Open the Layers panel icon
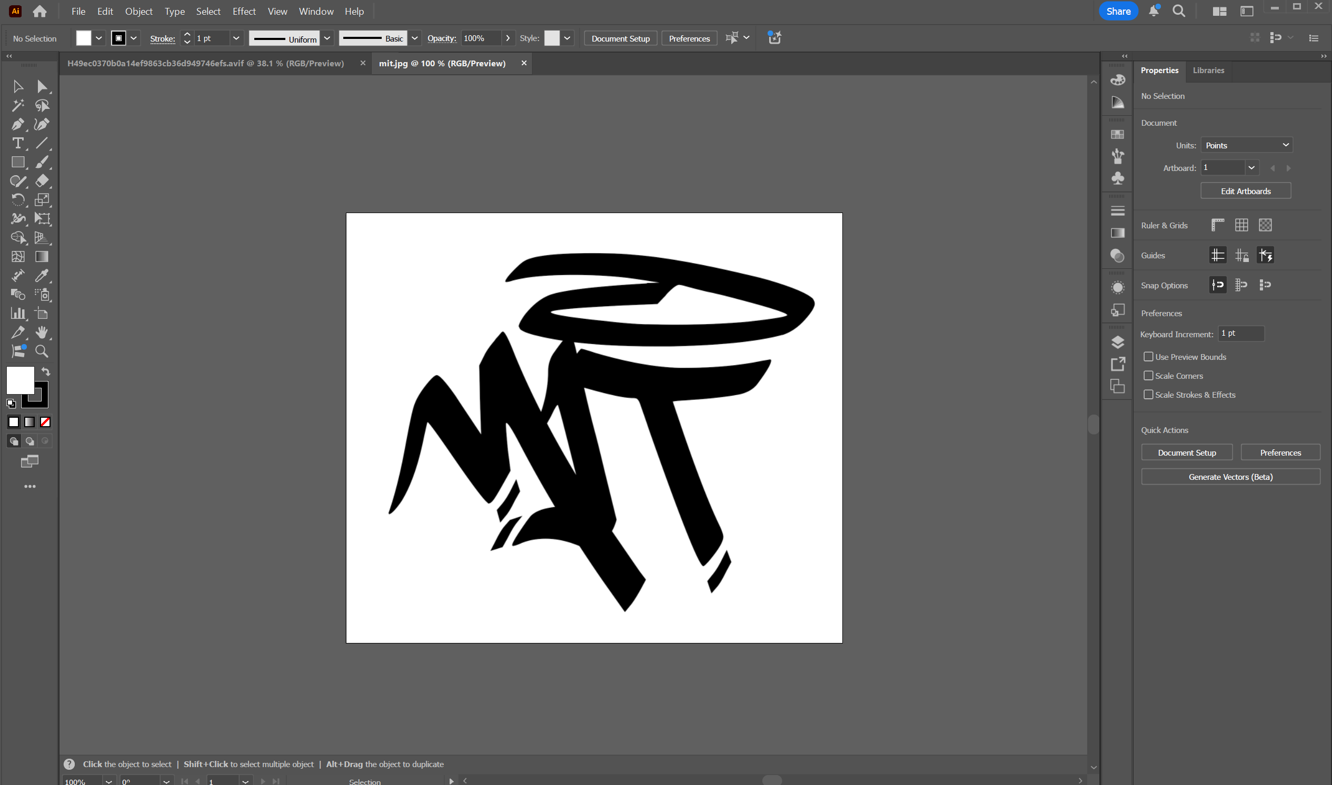Screen dimensions: 1332x785 tap(1117, 342)
